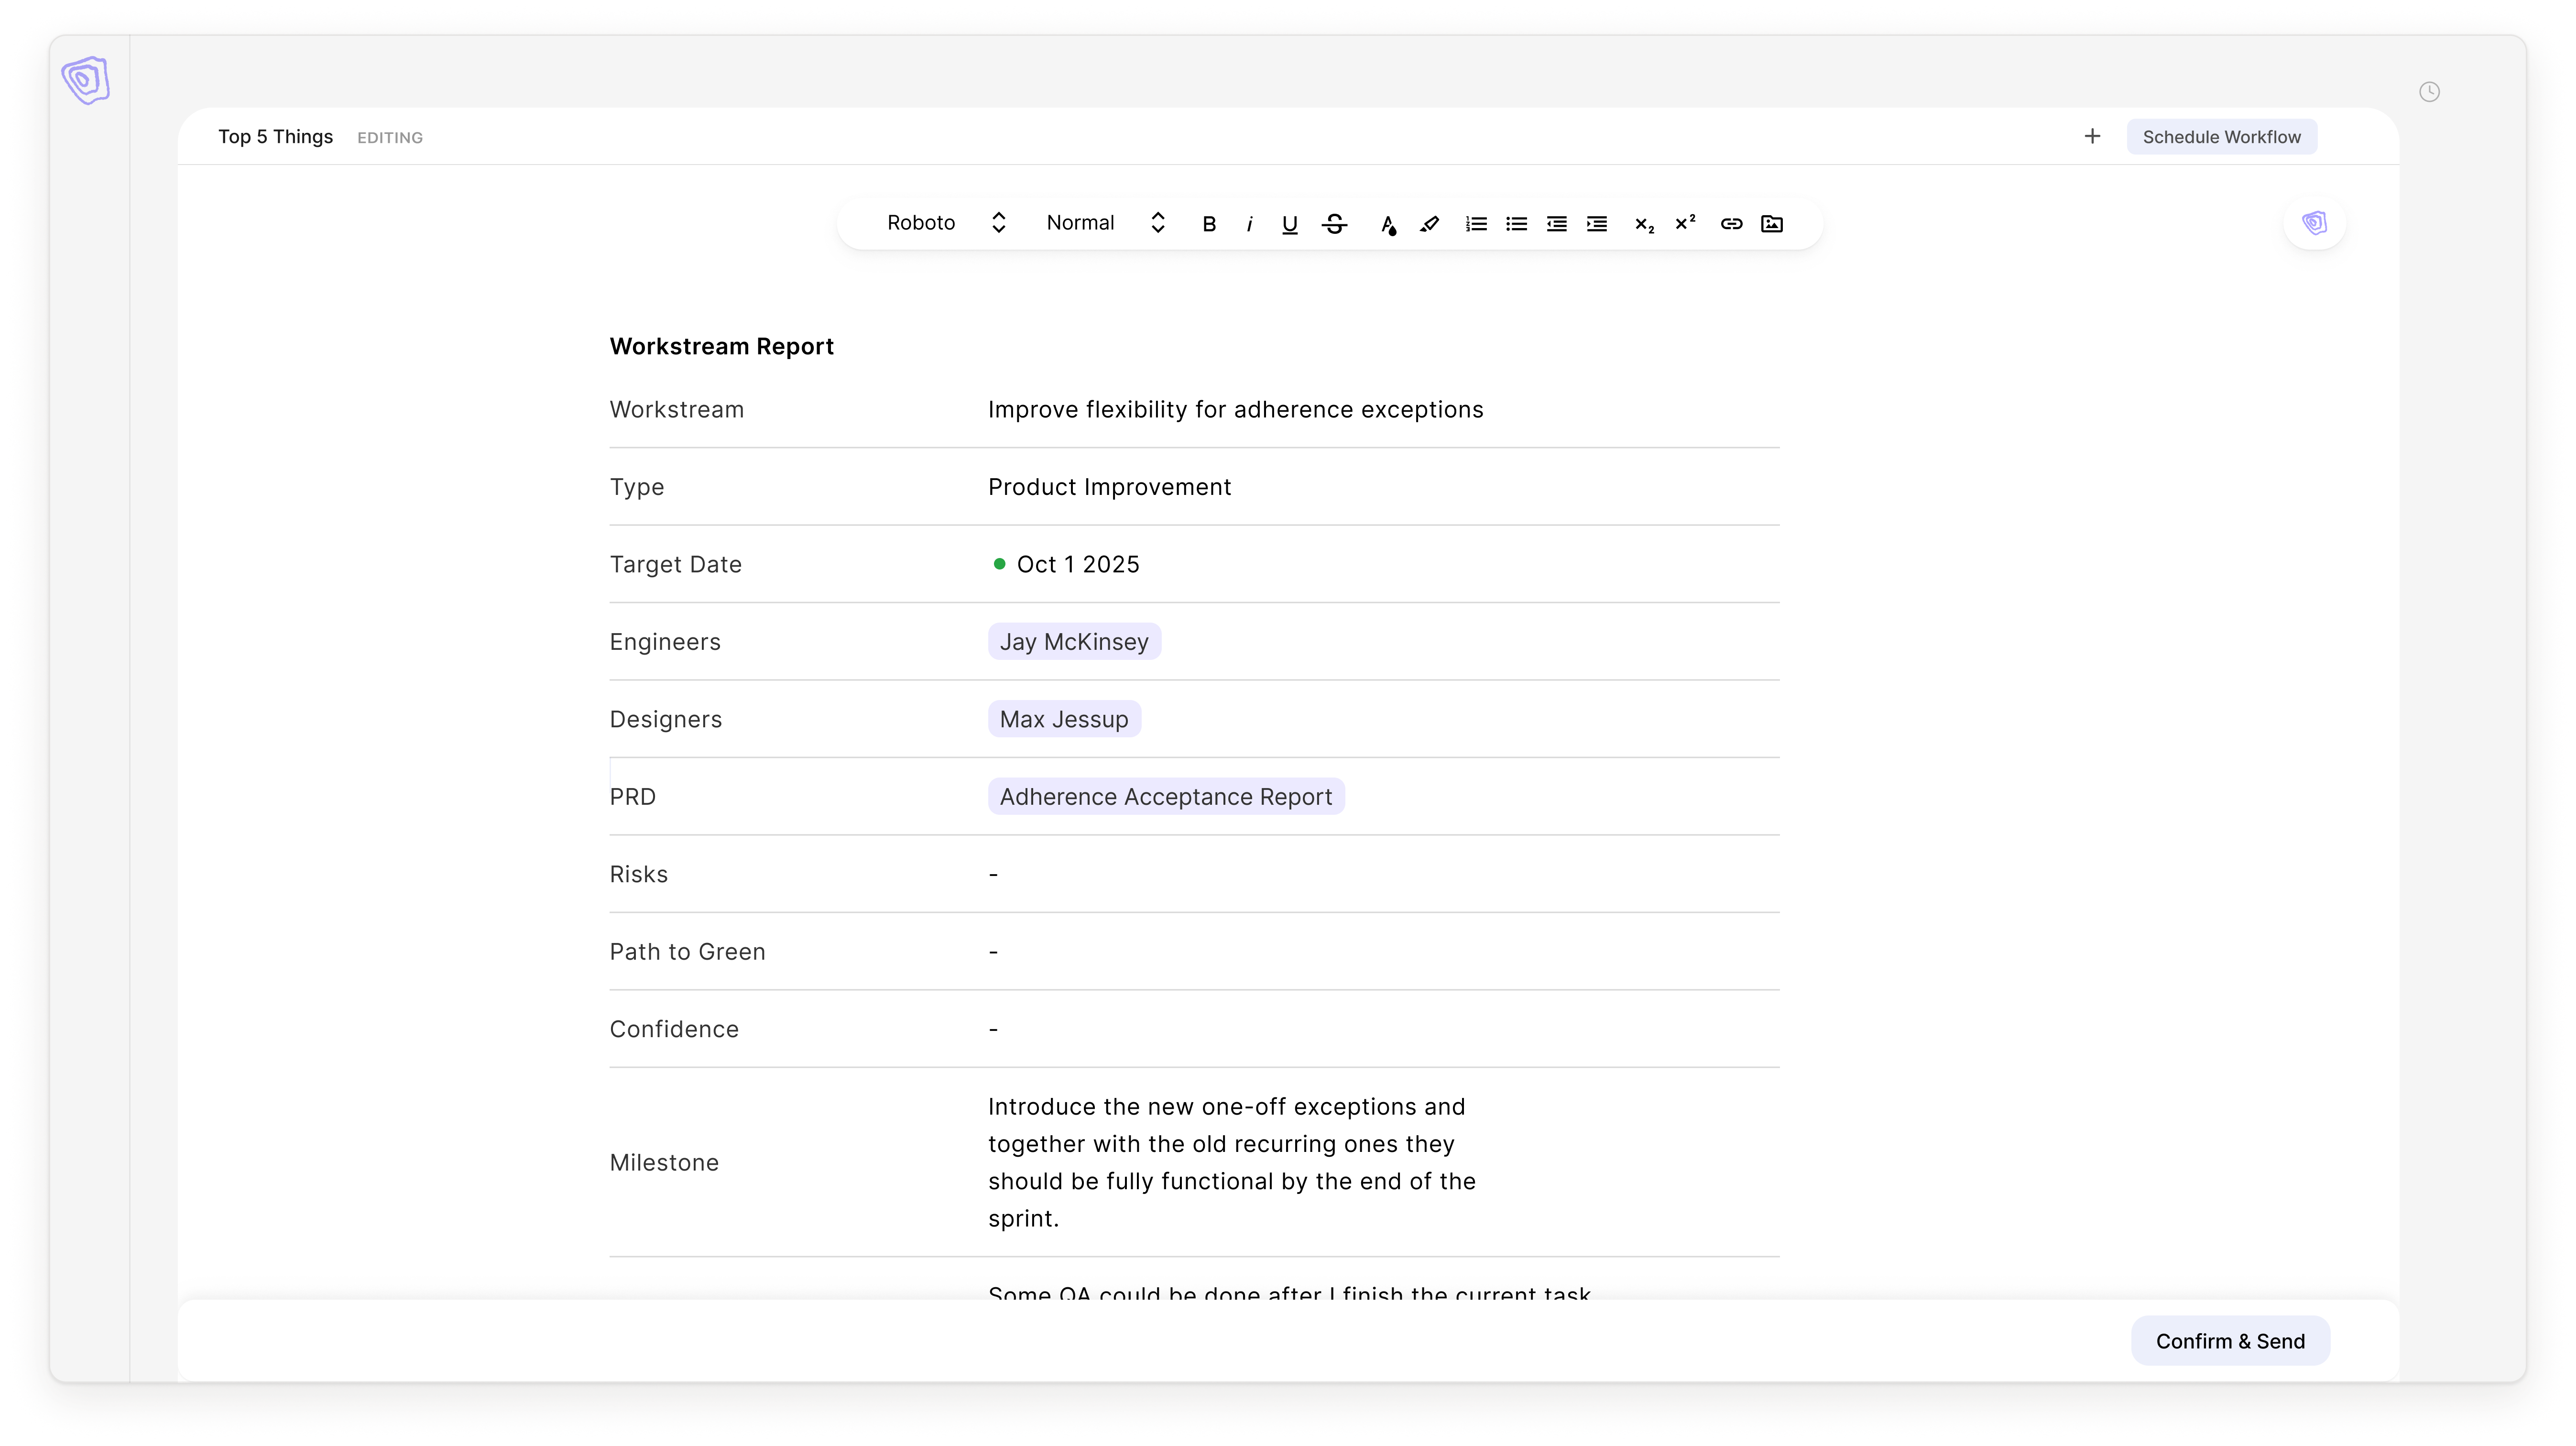Click the empty Confidence value field
The width and height of the screenshot is (2576, 1446).
[993, 1029]
